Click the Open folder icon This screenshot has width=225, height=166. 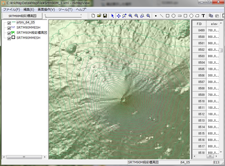click(x=99, y=16)
